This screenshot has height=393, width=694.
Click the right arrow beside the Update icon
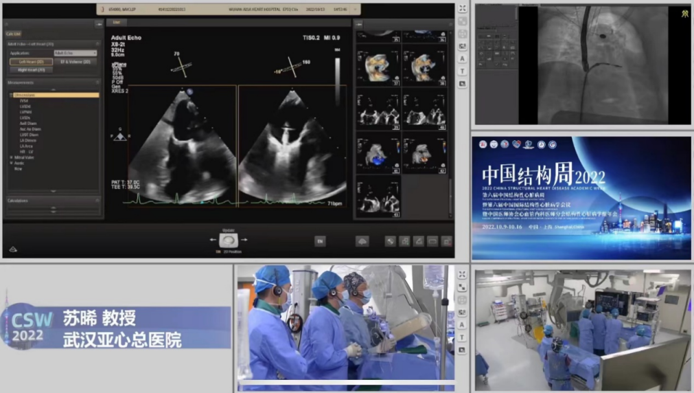tap(244, 240)
